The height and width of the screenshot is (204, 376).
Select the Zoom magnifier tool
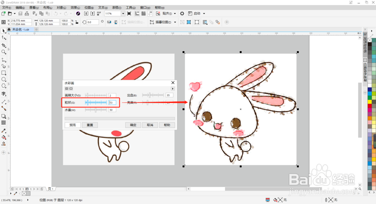[x=4, y=52]
